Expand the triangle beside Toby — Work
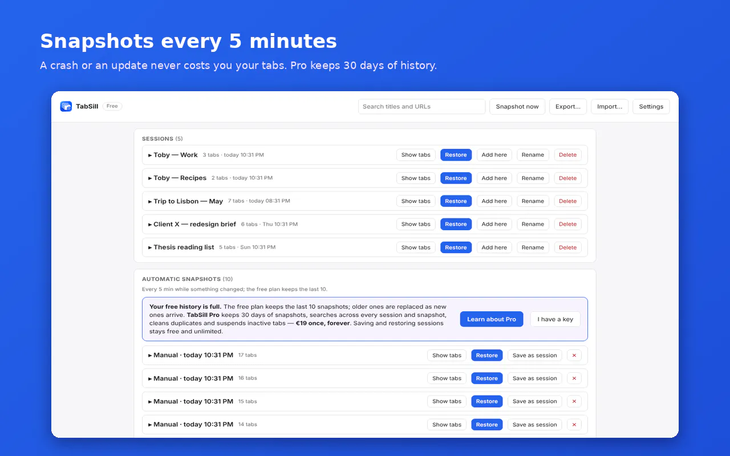The image size is (730, 456). click(150, 155)
